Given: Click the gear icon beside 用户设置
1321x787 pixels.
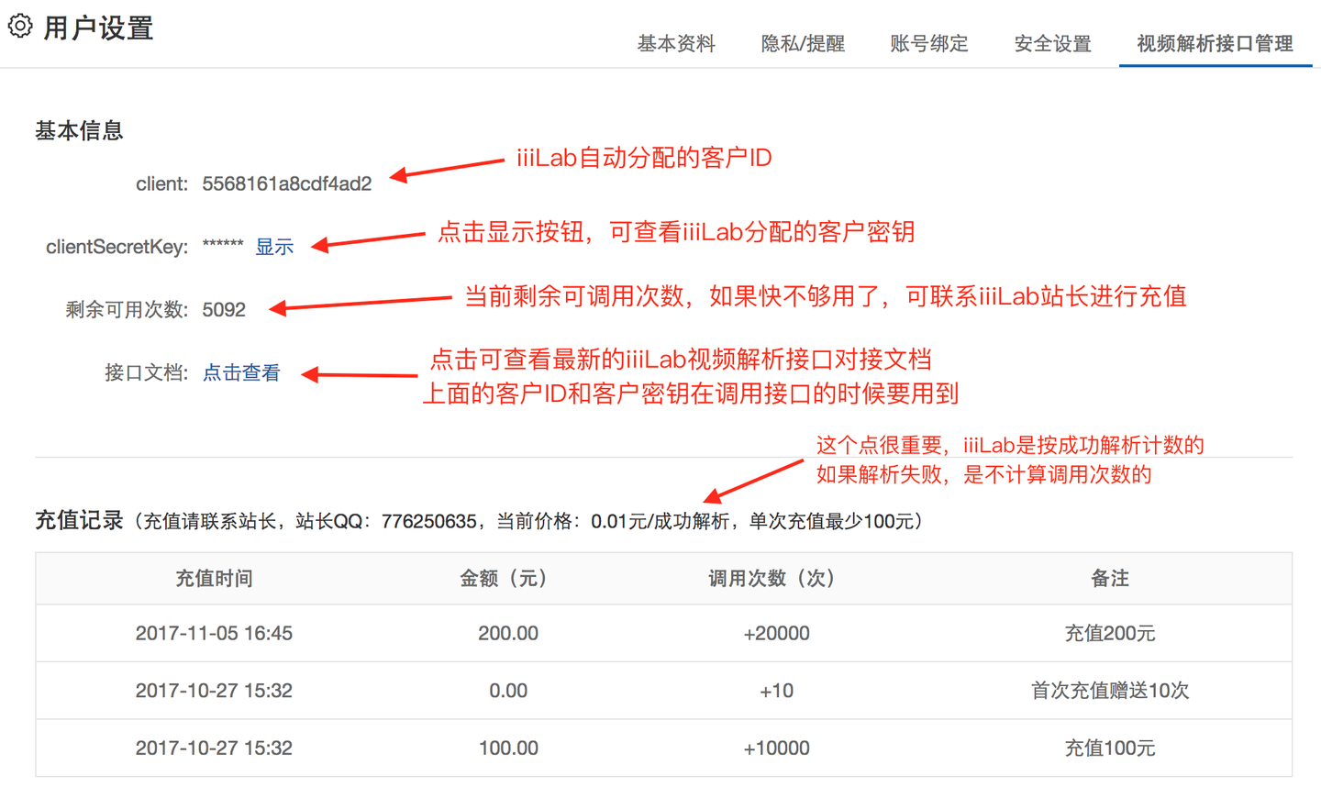Looking at the screenshot, I should point(19,26).
